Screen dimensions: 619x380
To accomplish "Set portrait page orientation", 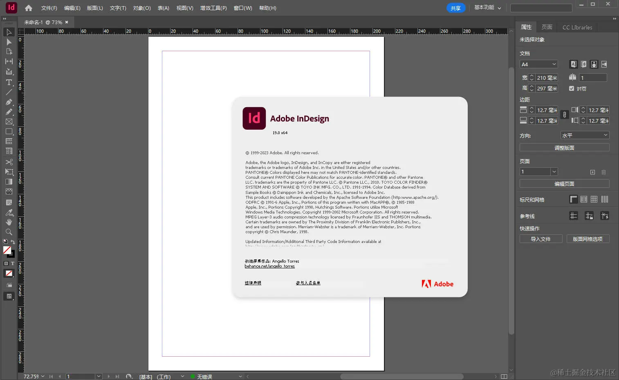I will (x=594, y=64).
